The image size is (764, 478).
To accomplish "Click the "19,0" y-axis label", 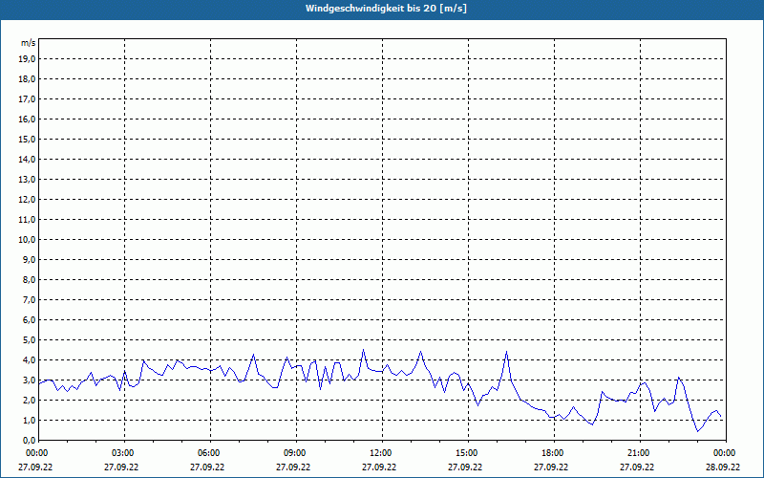I will (x=28, y=59).
